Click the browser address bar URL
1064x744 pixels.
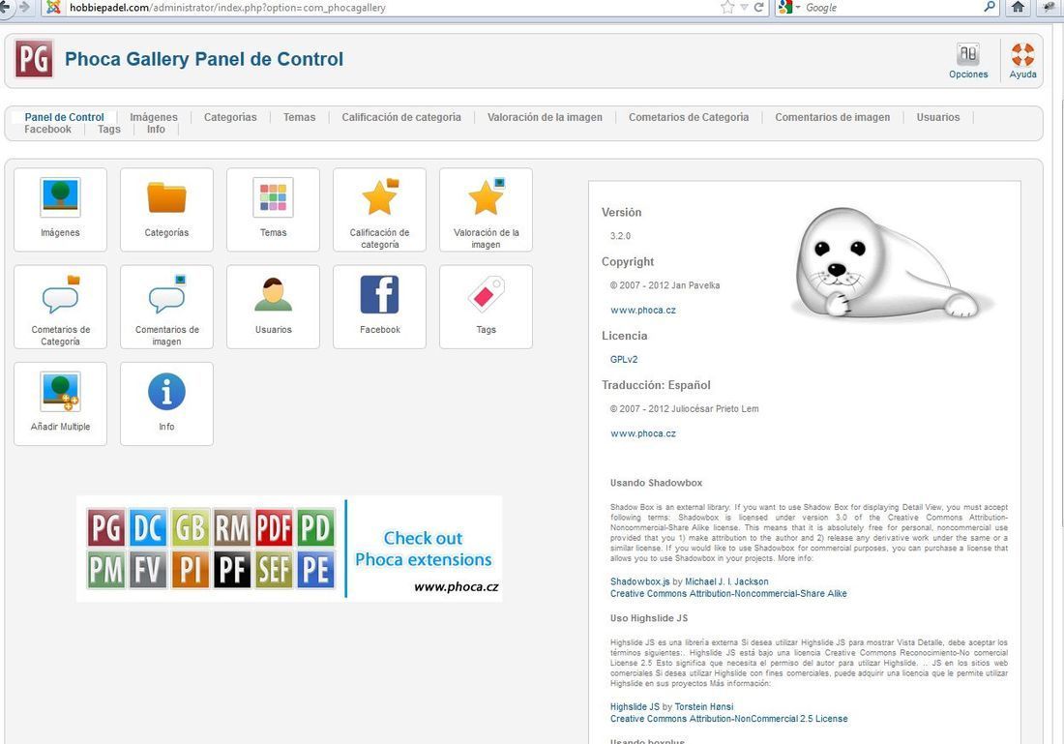point(227,8)
